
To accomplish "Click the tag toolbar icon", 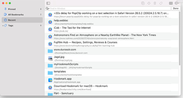I will pos(161,3).
